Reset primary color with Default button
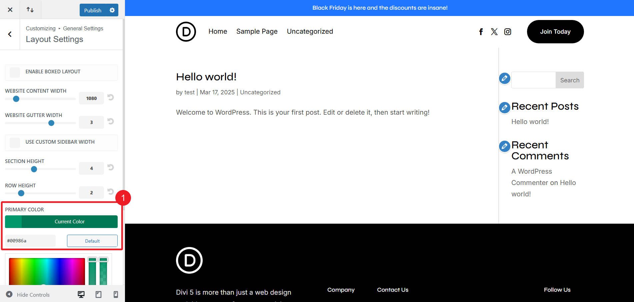The height and width of the screenshot is (302, 634). pyautogui.click(x=92, y=241)
